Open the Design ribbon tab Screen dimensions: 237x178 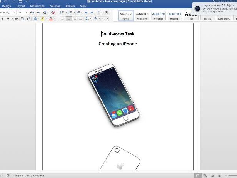click(7, 6)
